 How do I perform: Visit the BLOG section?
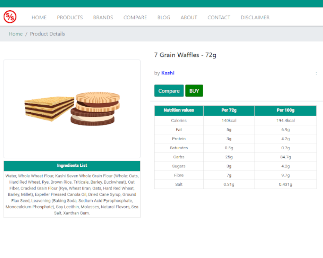point(164,18)
